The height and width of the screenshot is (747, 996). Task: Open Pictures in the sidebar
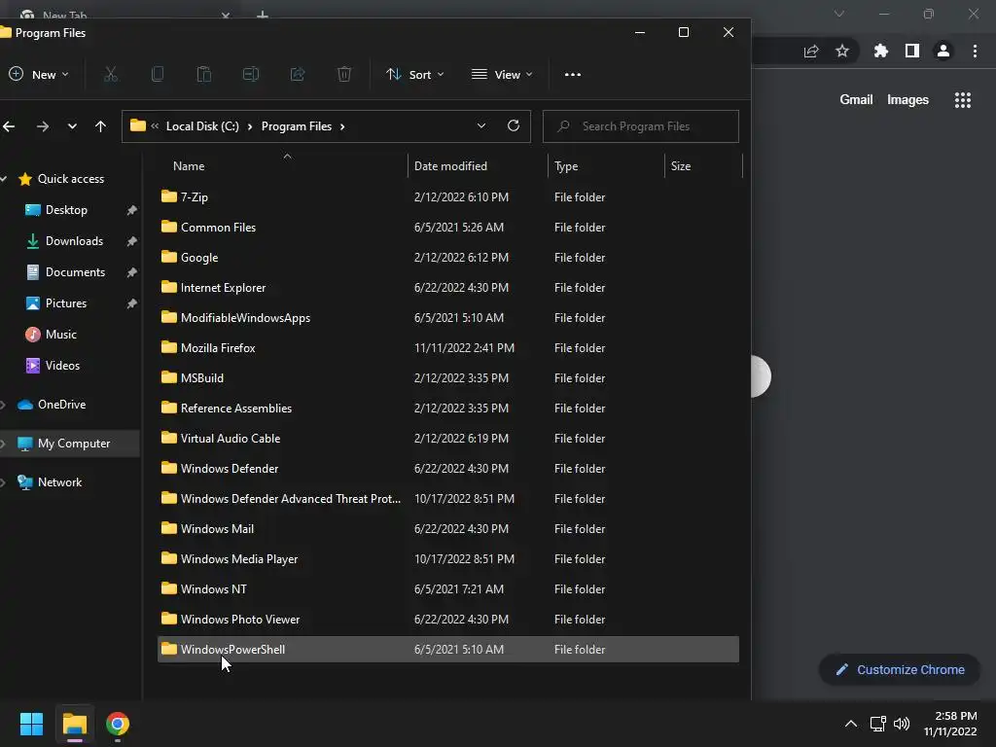point(65,303)
